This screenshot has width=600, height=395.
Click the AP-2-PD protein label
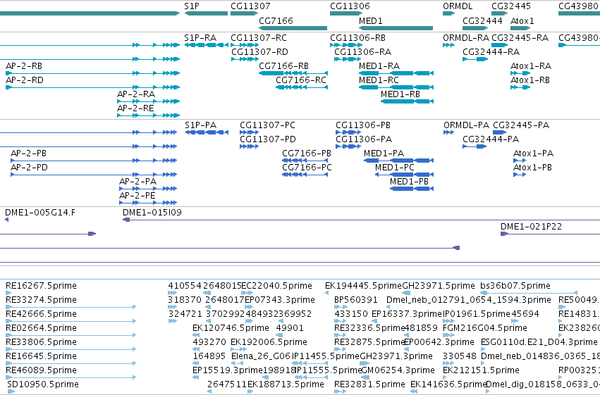click(29, 168)
